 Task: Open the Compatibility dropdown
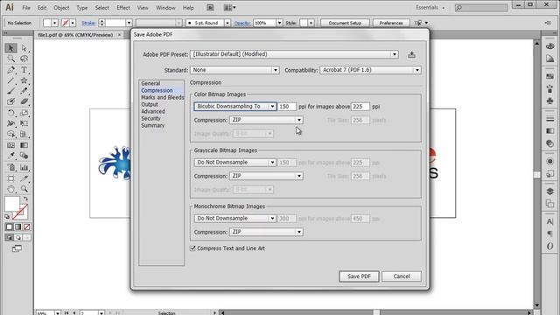click(370, 70)
